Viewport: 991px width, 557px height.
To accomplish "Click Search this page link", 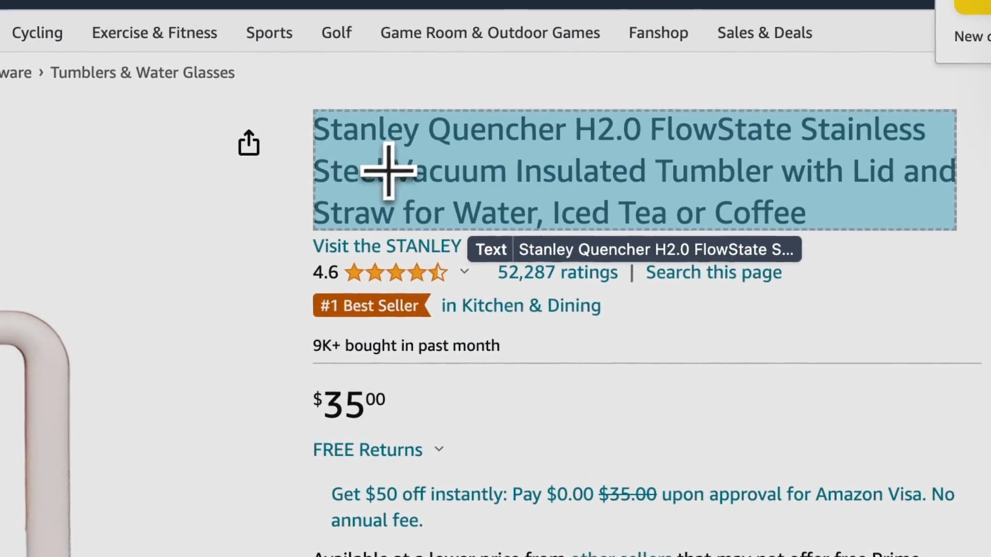I will tap(713, 272).
